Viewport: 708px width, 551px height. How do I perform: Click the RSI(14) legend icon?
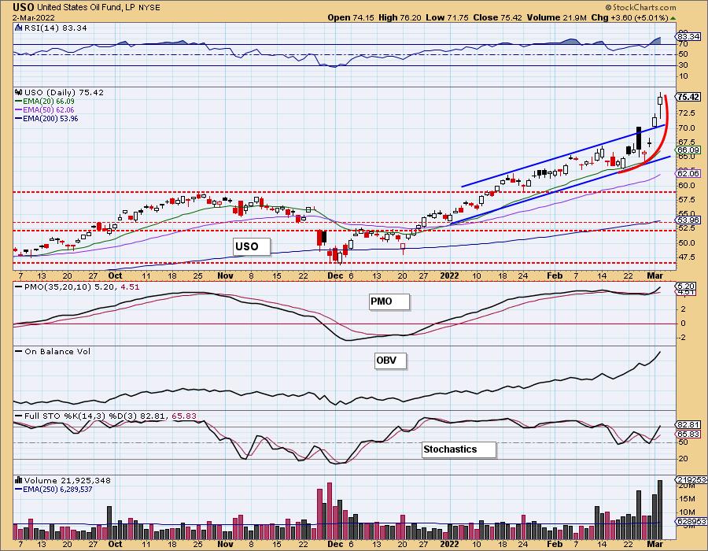click(x=19, y=28)
